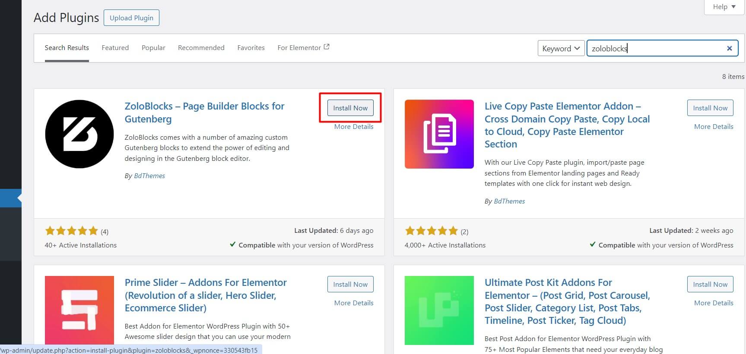Viewport: 746px width, 354px height.
Task: Open the ZoloBlocks plugin logo thumbnail
Action: pyautogui.click(x=79, y=134)
